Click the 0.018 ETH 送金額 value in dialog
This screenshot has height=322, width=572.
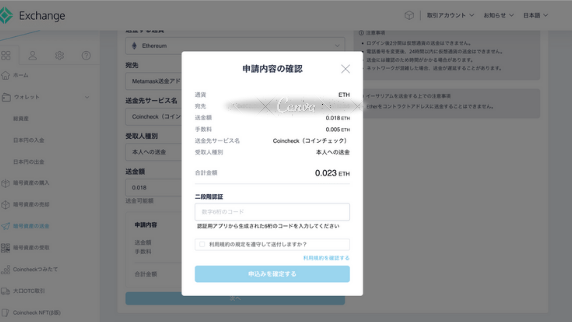coord(338,118)
